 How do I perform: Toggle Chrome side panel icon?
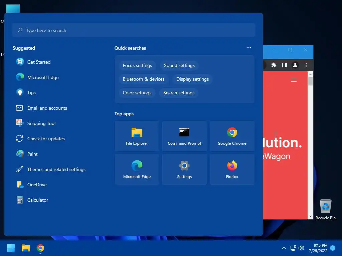click(x=285, y=65)
